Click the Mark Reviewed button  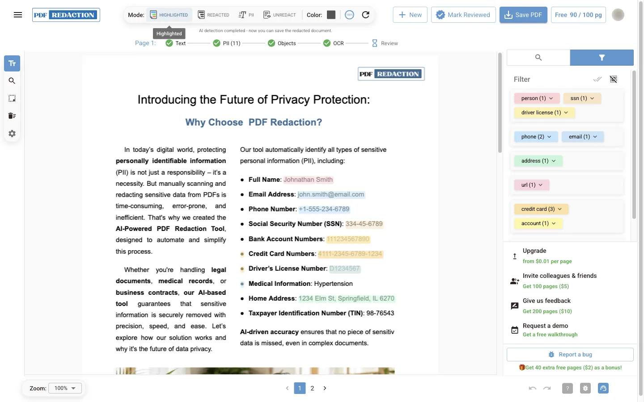pyautogui.click(x=463, y=15)
